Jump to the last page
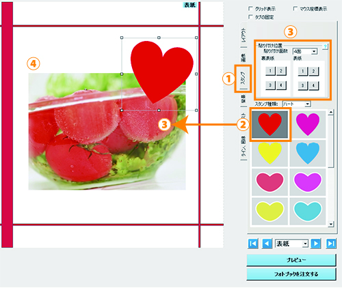This screenshot has height=288, width=342. pyautogui.click(x=331, y=244)
